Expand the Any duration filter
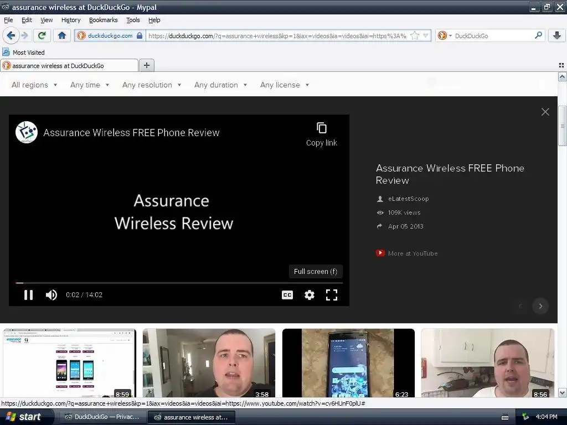Viewport: 567px width, 425px height. 220,85
